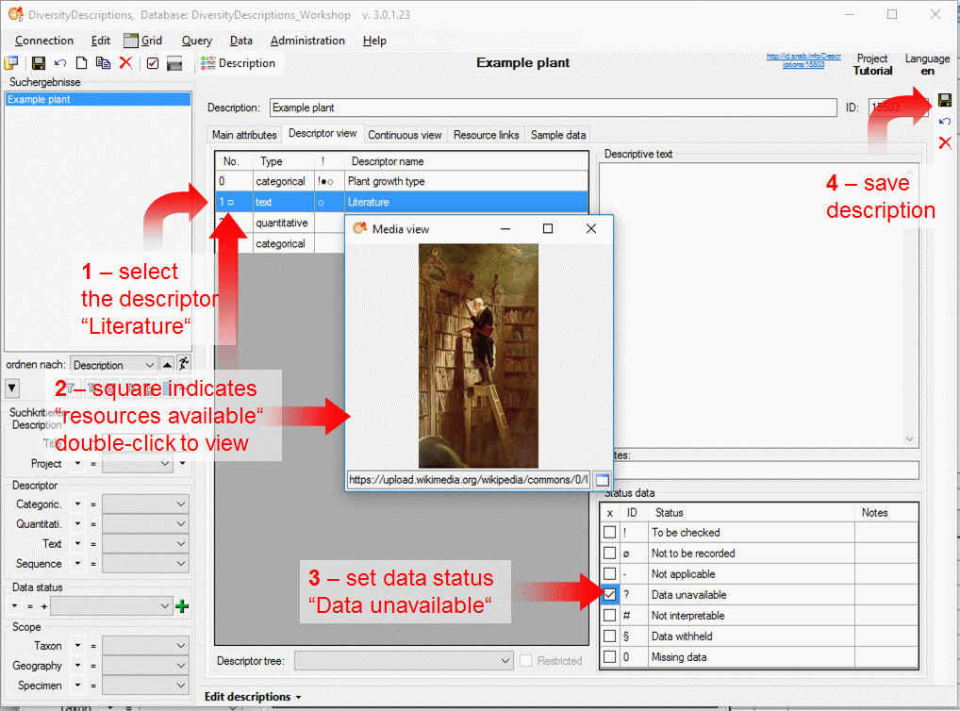The image size is (960, 711).
Task: Open the Descriptor tree dropdown
Action: 404,661
